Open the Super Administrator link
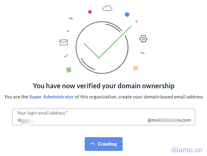This screenshot has height=156, width=207. point(51,97)
